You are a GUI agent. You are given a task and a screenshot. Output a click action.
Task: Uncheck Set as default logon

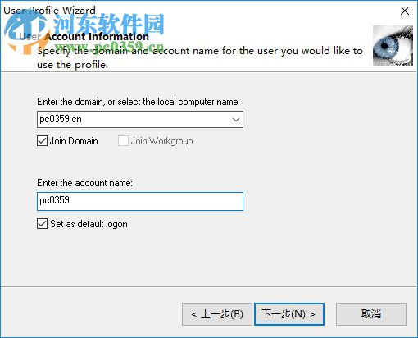pos(42,224)
